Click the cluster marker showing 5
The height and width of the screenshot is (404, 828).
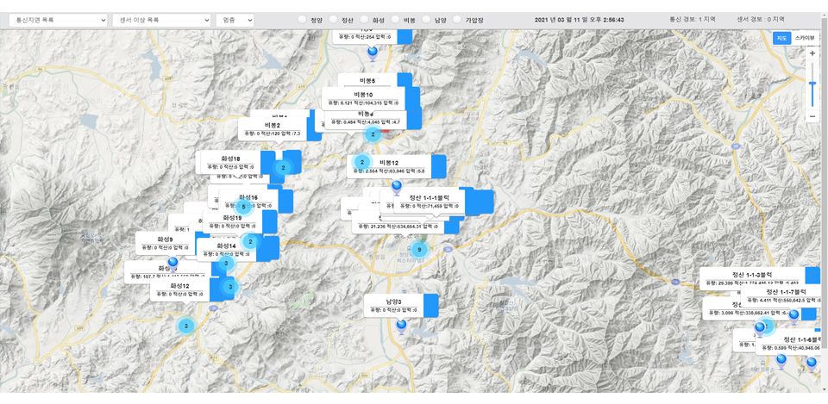[x=244, y=207]
